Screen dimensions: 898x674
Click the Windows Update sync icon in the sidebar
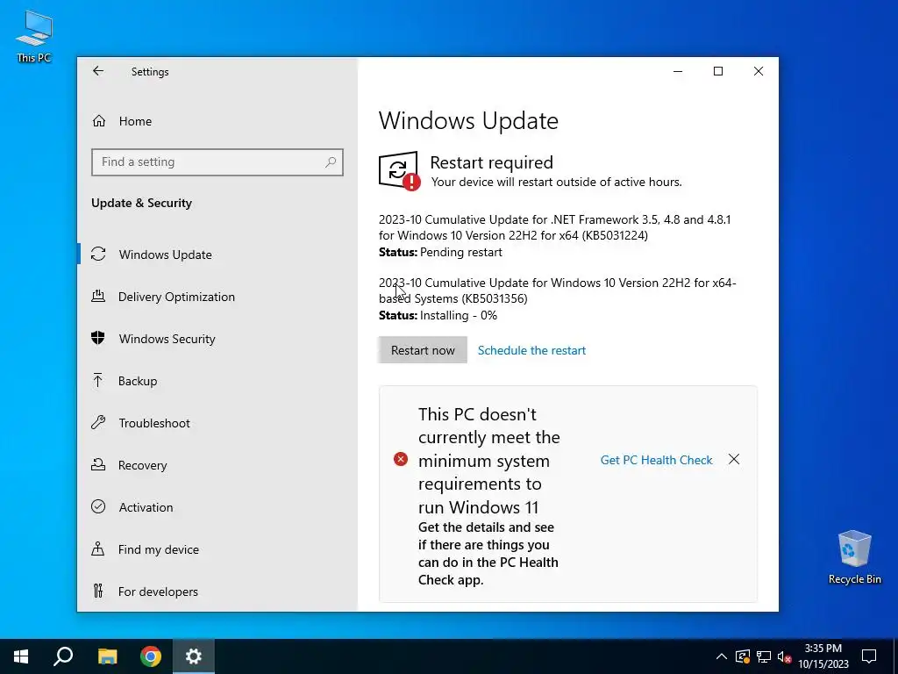(98, 254)
